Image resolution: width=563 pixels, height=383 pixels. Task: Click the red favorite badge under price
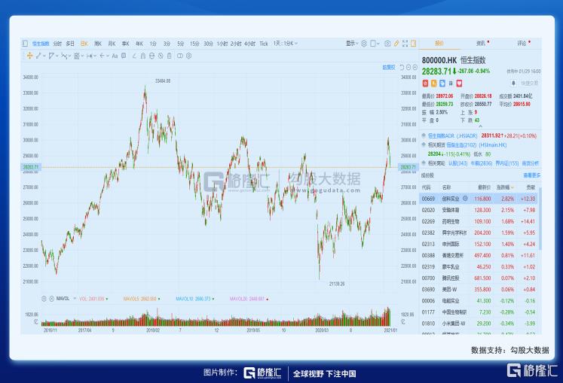point(425,84)
